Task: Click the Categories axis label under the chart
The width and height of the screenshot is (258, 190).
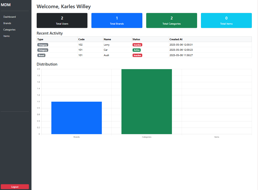Action: (147, 137)
